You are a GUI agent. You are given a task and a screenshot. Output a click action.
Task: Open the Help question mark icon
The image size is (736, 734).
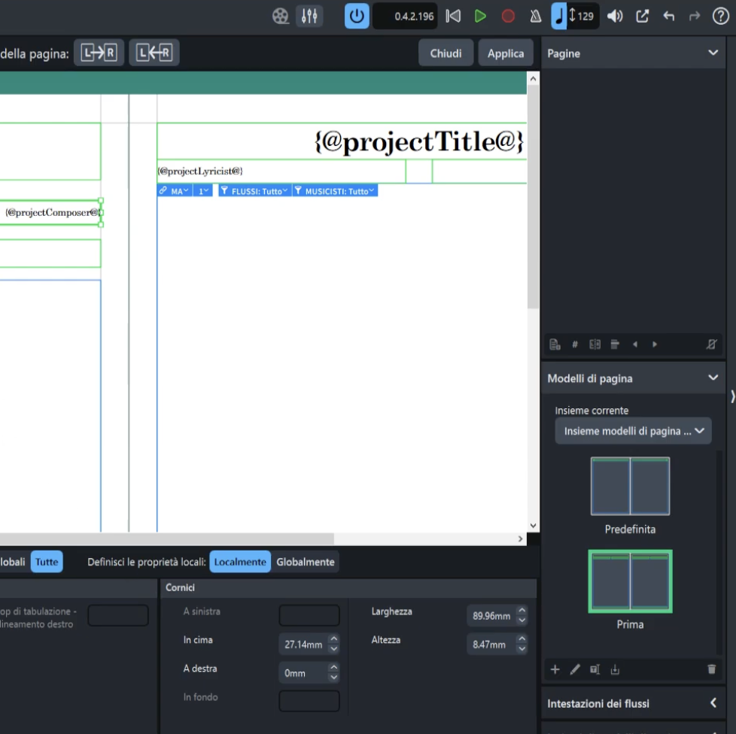pyautogui.click(x=720, y=16)
